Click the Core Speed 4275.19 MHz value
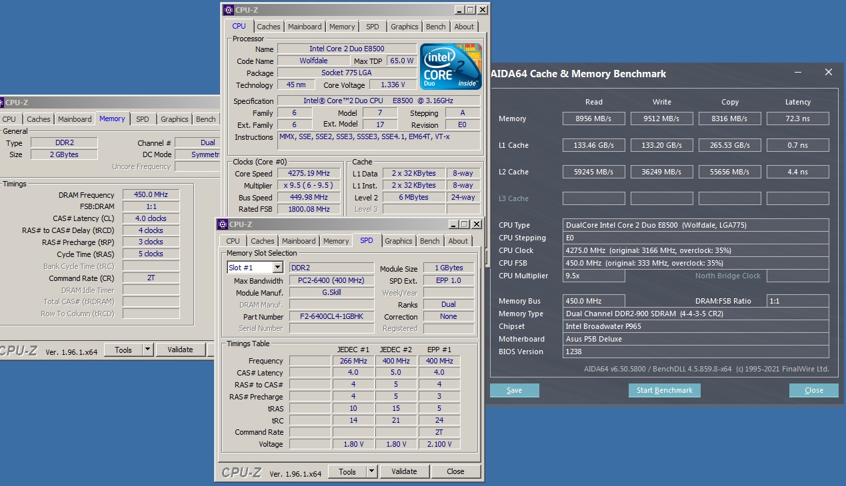 (309, 174)
